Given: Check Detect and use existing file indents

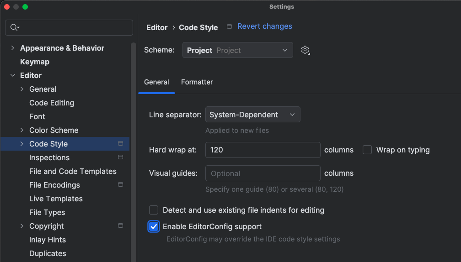Looking at the screenshot, I should click(154, 210).
